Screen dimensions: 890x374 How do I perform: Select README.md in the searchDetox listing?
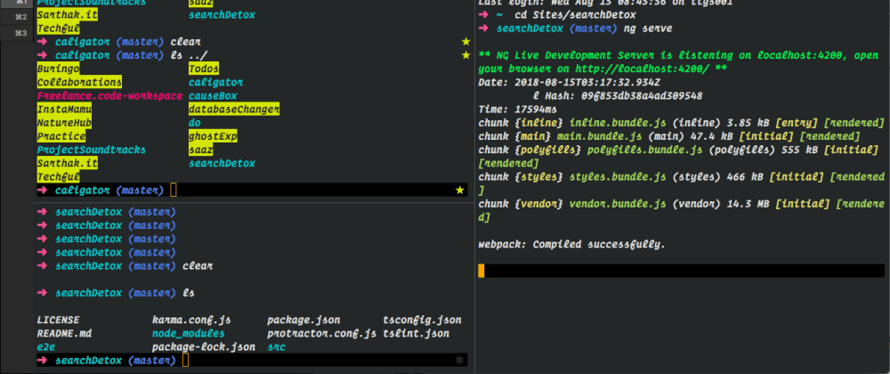[x=64, y=334]
